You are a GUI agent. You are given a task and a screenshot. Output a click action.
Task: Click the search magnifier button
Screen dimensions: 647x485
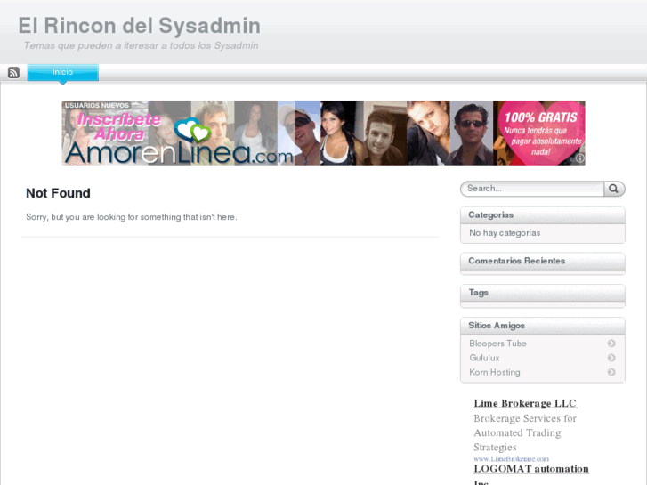(614, 189)
